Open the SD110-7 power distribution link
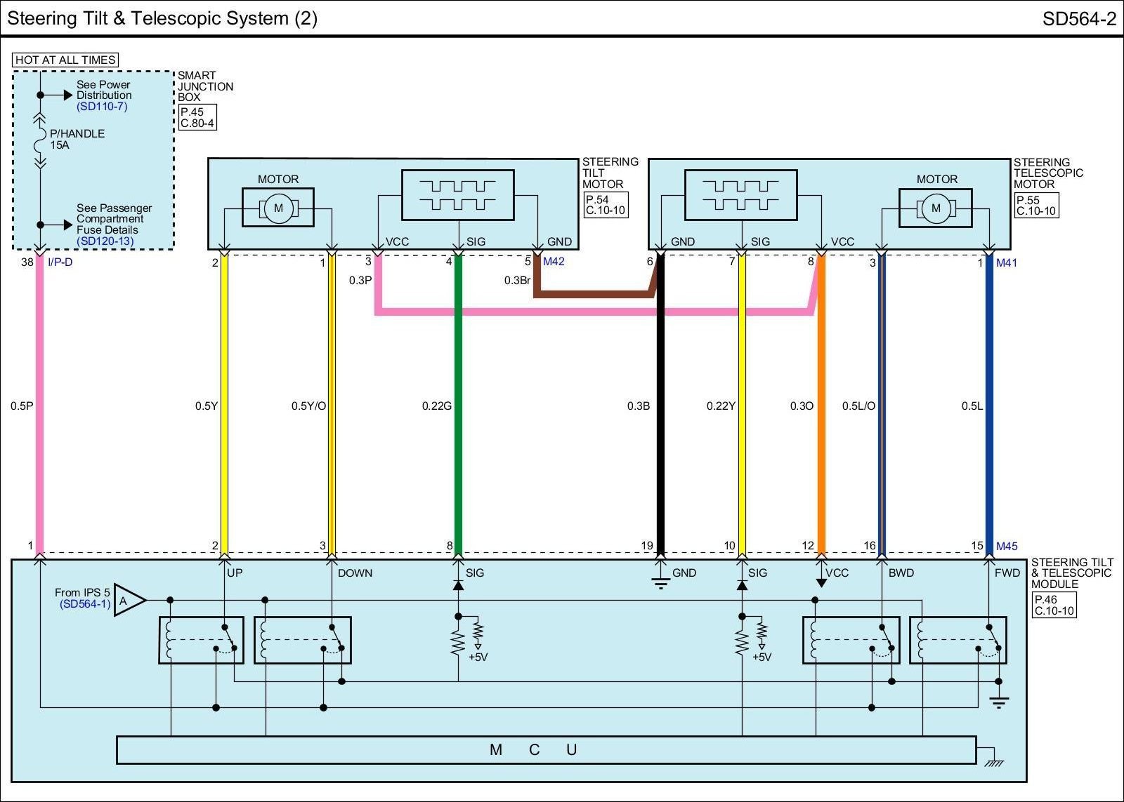Screen dimensions: 1124x802 (x=102, y=107)
